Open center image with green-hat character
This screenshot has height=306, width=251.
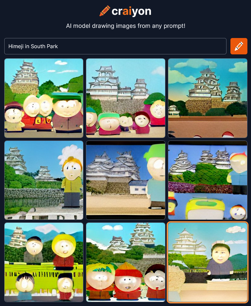pos(125,180)
